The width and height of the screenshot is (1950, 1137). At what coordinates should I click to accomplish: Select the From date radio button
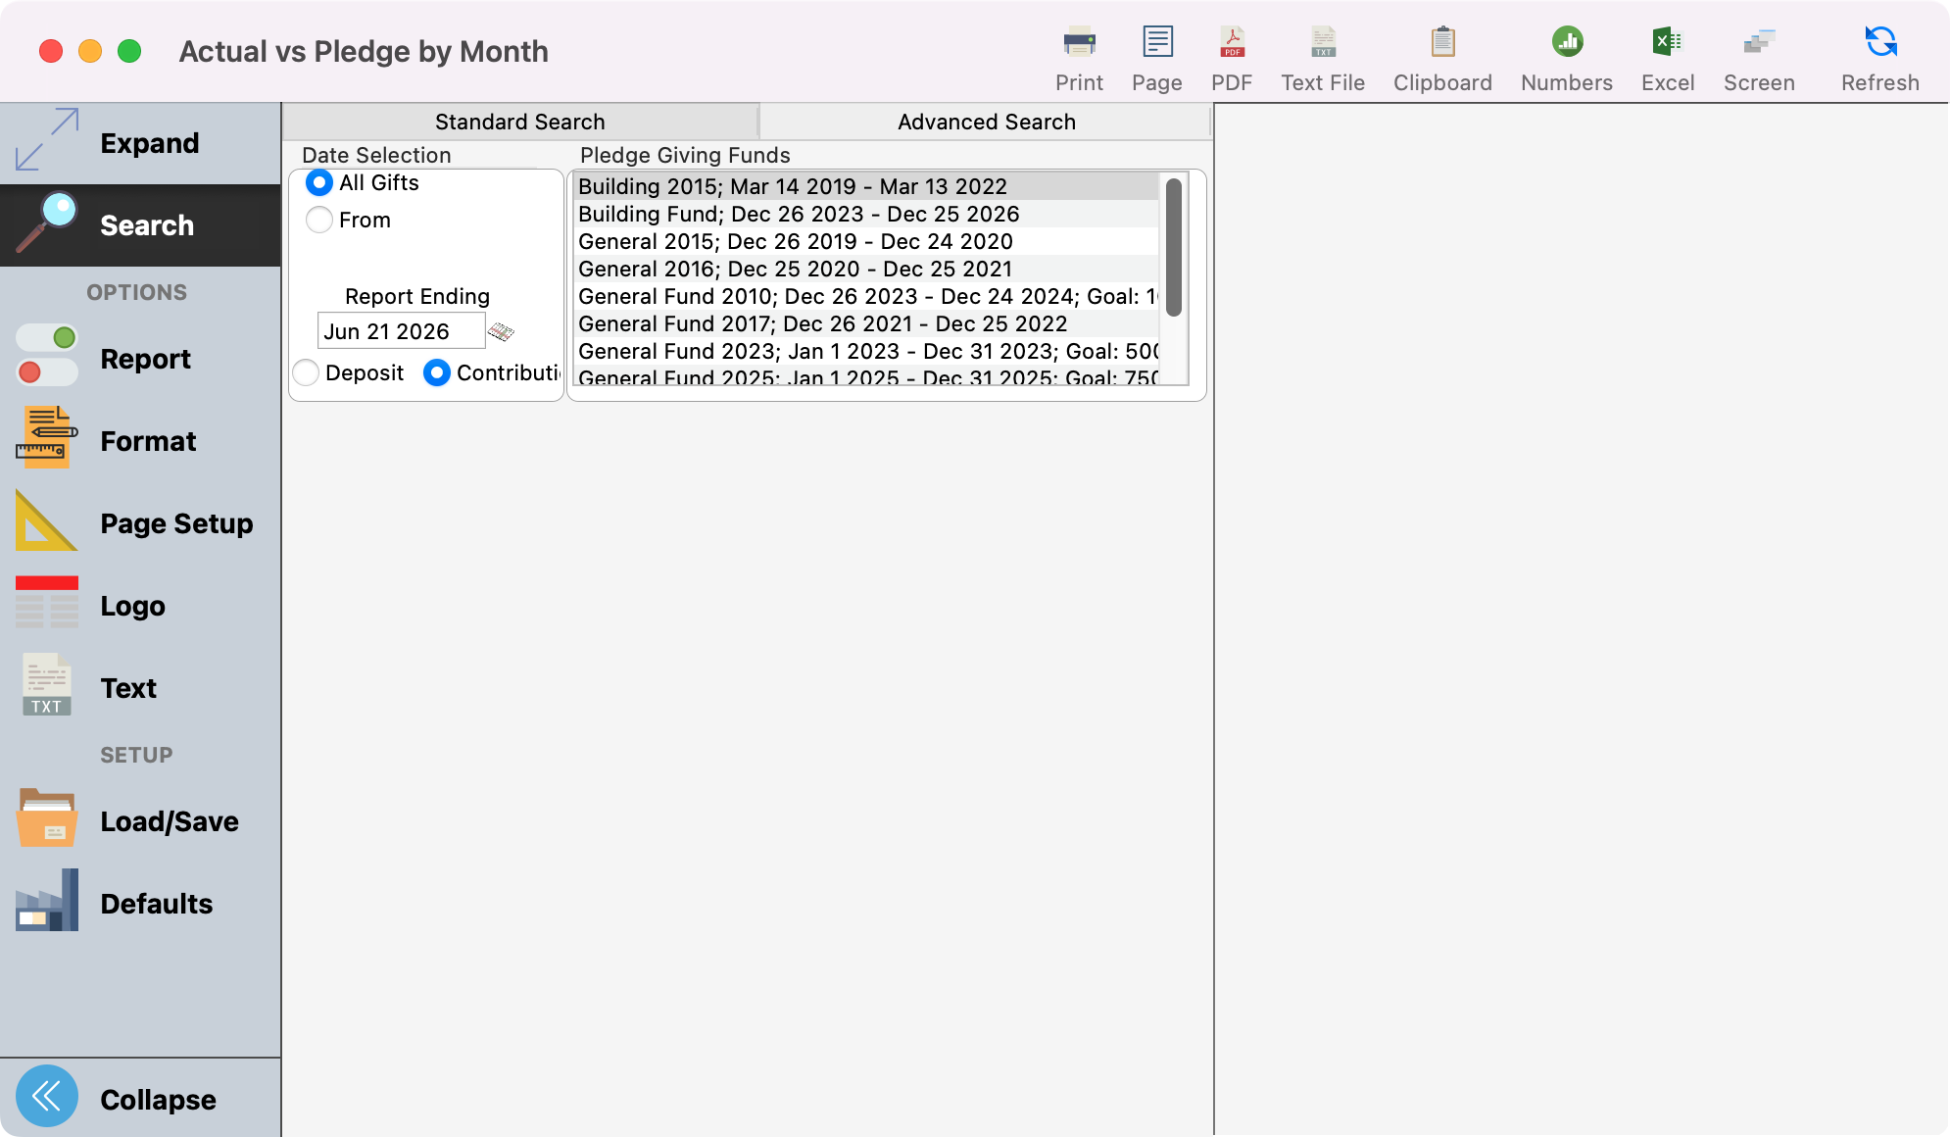point(319,220)
